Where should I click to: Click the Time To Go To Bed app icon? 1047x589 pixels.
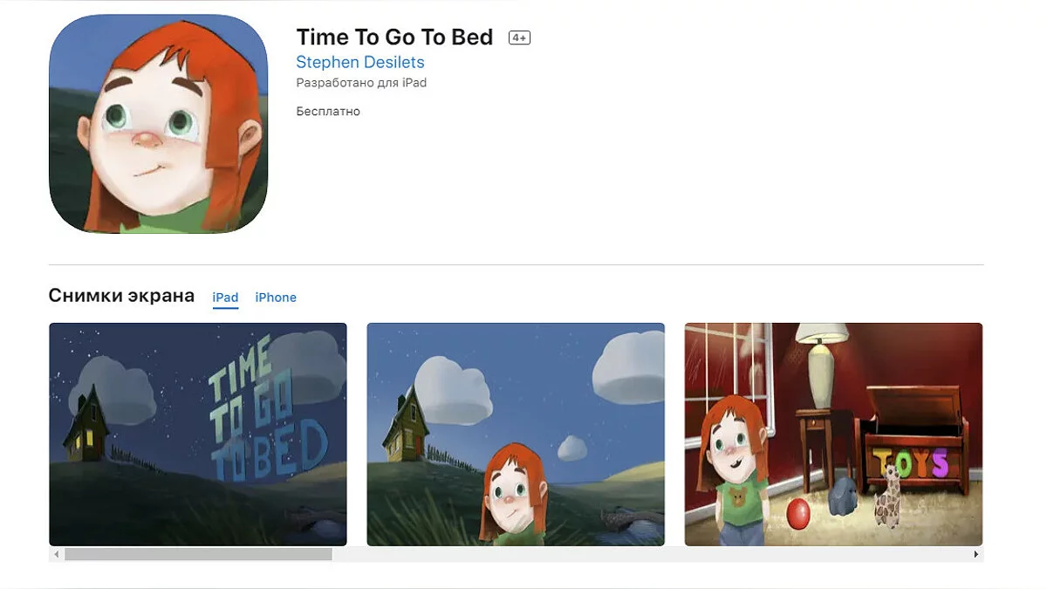coord(158,124)
